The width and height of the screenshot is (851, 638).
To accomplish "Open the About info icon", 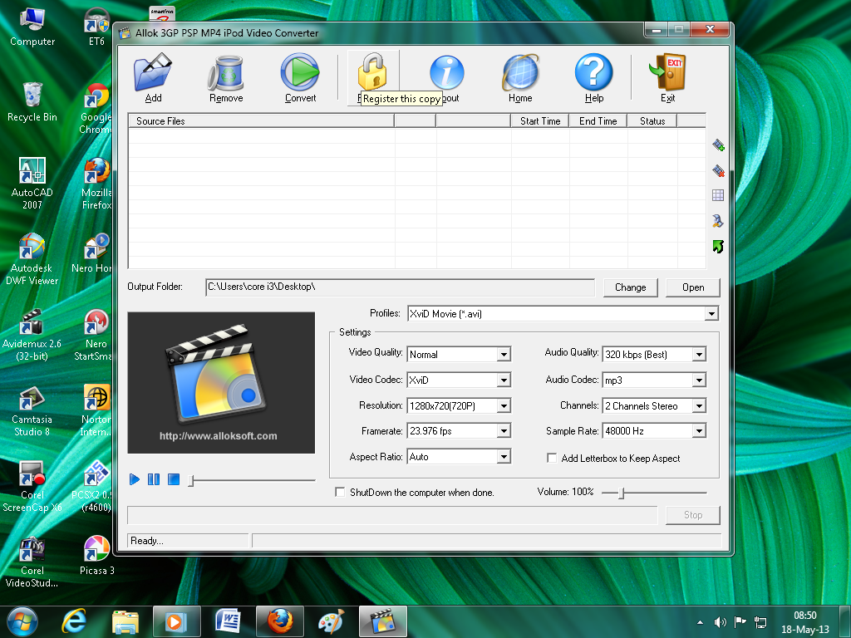I will 446,72.
